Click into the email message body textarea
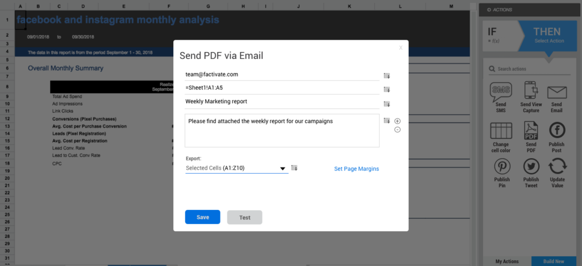This screenshot has height=266, width=582. pyautogui.click(x=282, y=130)
